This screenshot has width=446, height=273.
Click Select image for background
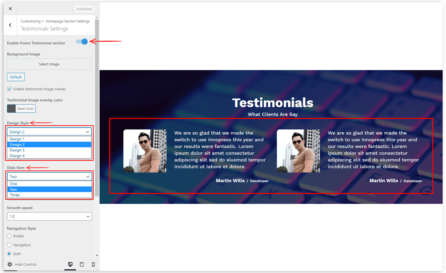[x=49, y=64]
